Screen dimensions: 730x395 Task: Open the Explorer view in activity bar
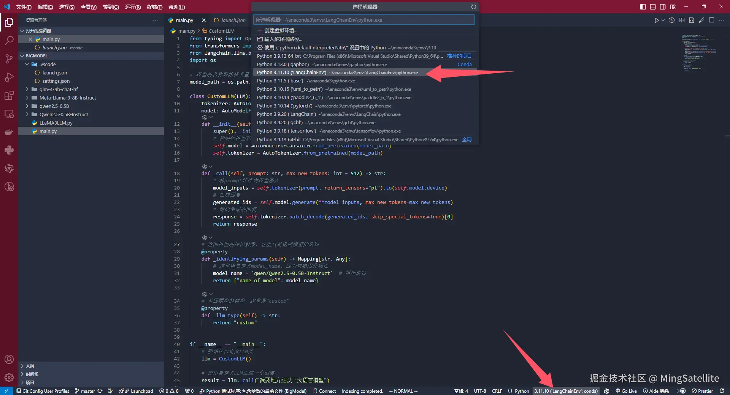(x=9, y=22)
